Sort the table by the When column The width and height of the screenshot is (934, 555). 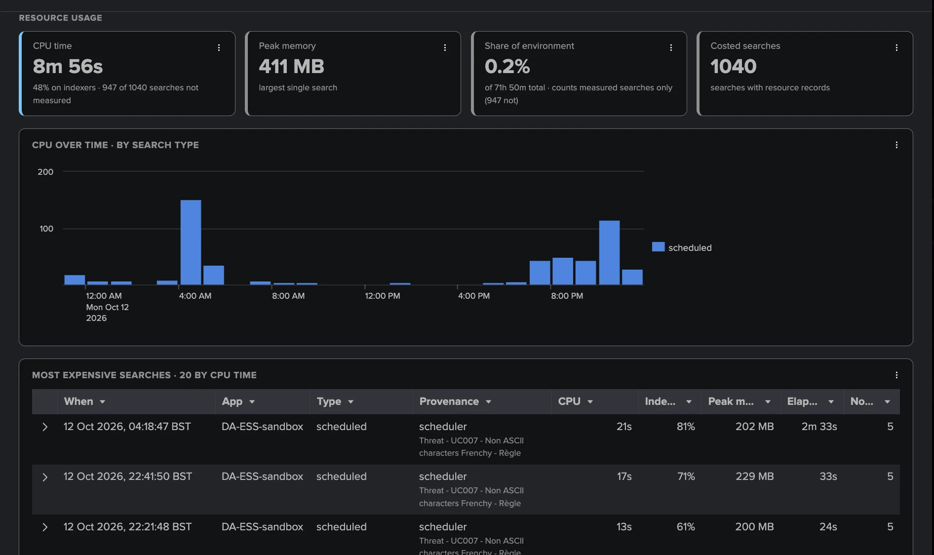click(x=136, y=401)
